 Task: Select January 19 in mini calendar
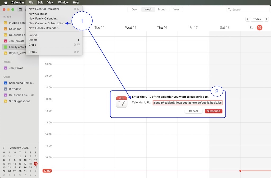coord(36,164)
